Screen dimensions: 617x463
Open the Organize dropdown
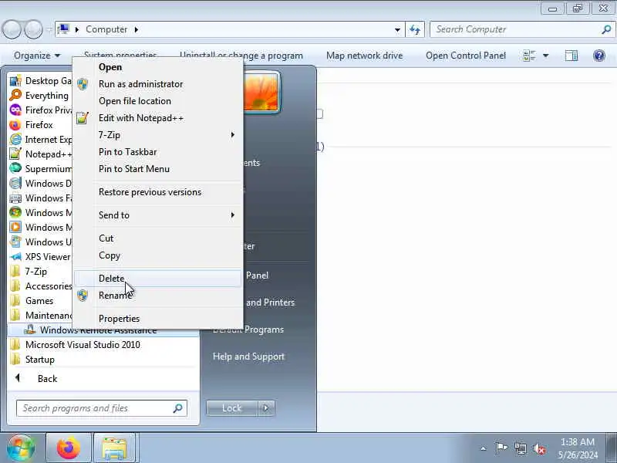(36, 56)
